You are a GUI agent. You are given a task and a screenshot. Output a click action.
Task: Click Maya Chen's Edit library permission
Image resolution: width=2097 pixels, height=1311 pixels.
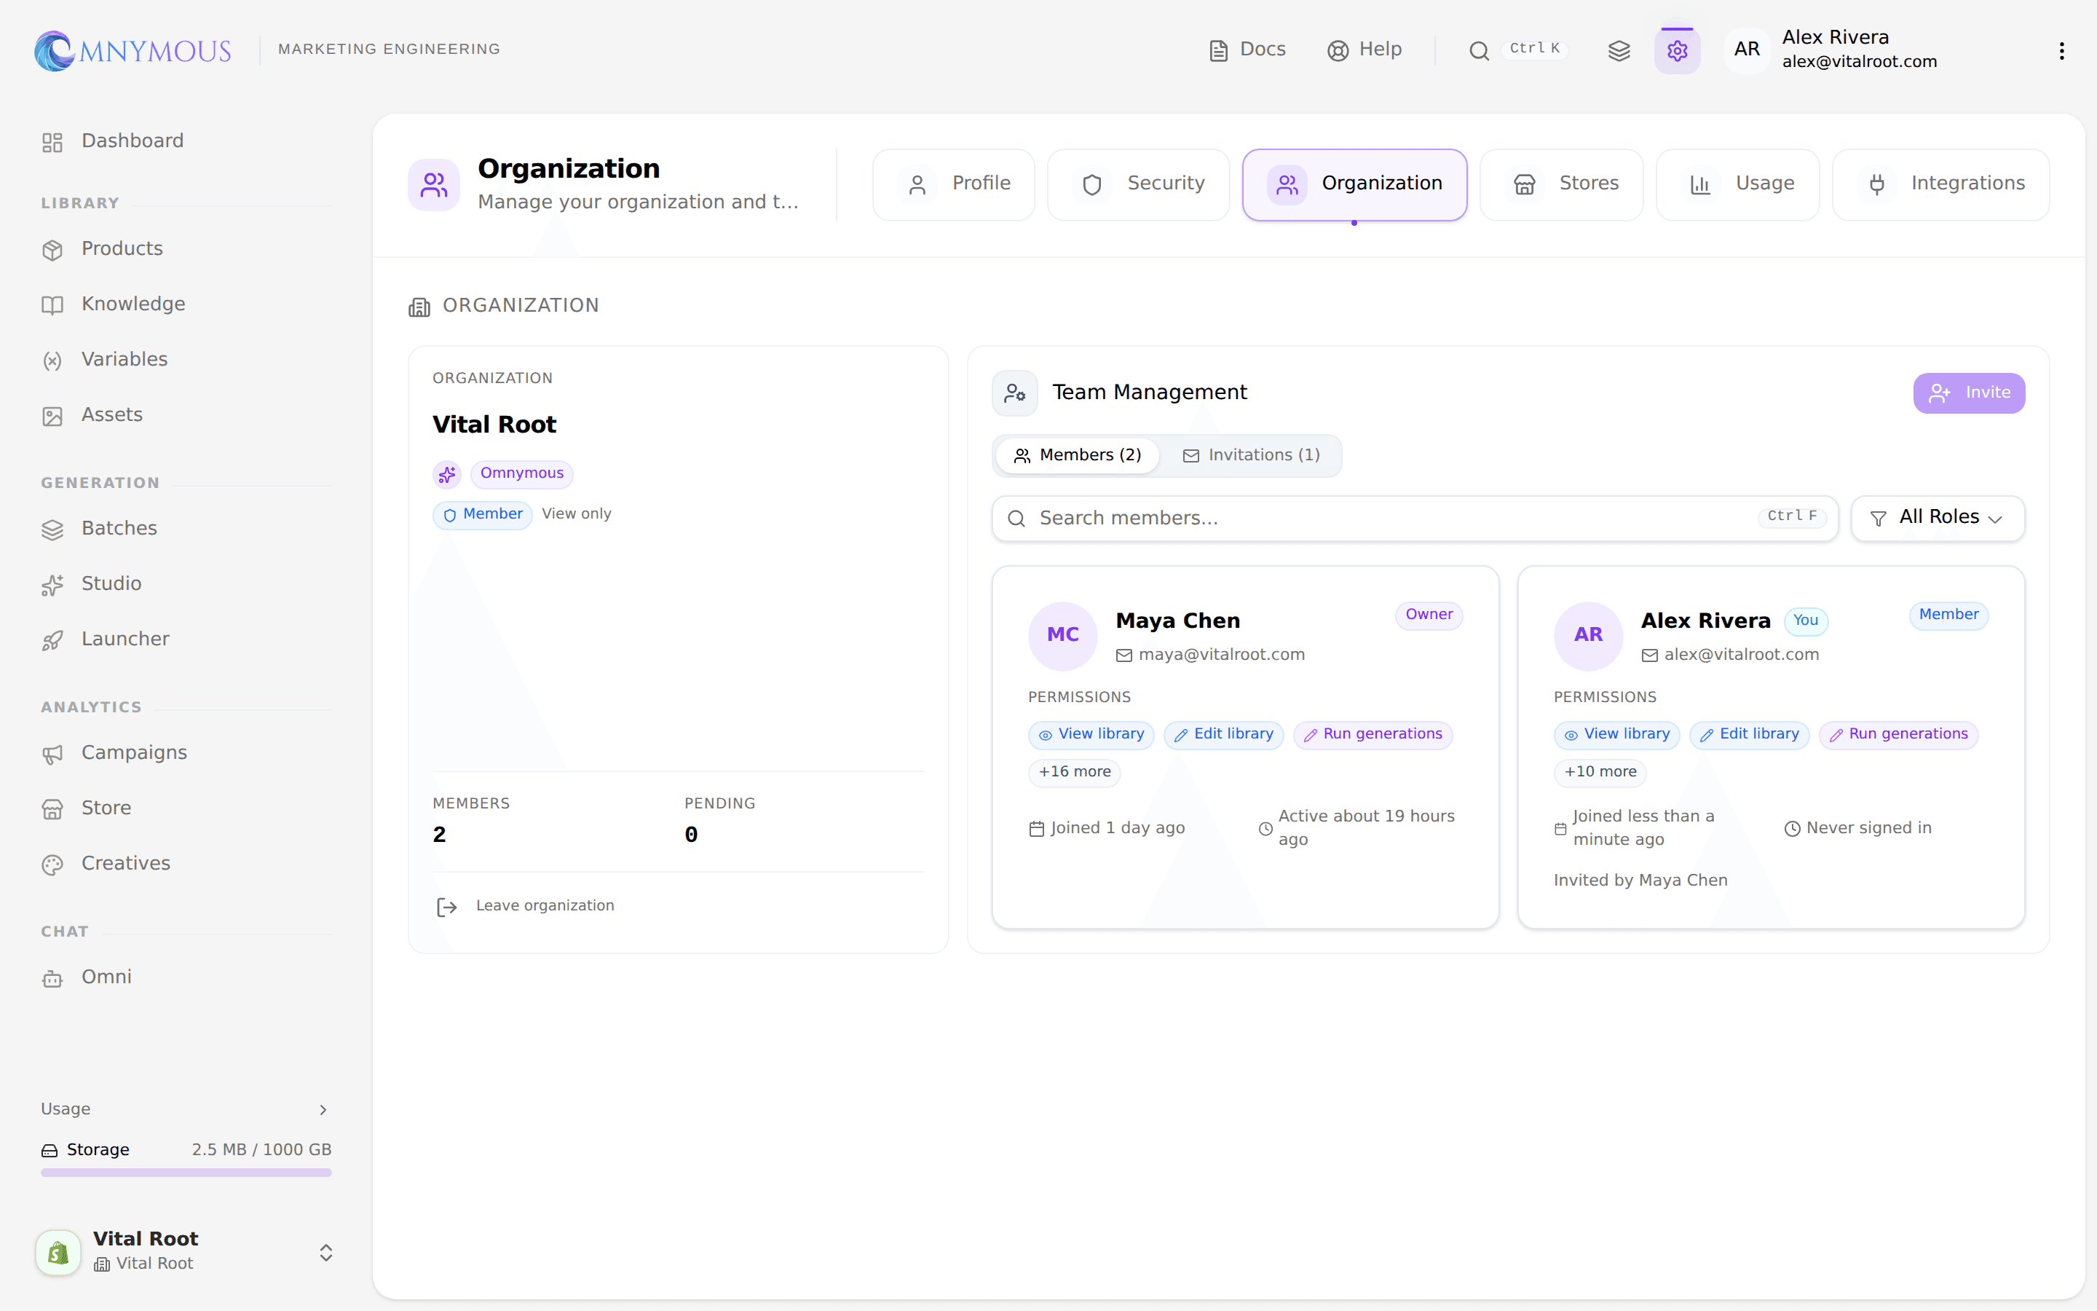[1223, 734]
